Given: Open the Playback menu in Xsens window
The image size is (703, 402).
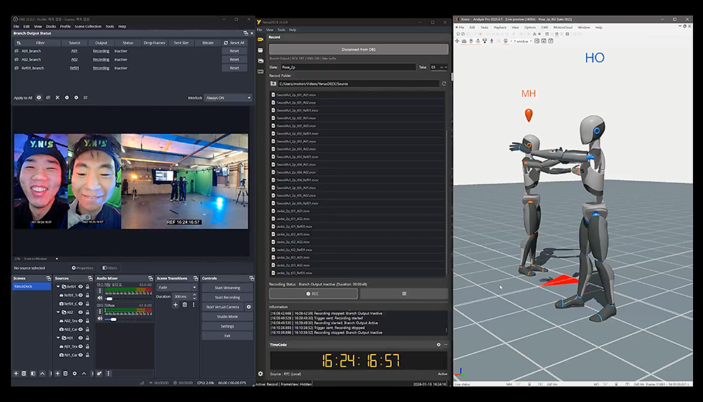Looking at the screenshot, I should [x=500, y=27].
